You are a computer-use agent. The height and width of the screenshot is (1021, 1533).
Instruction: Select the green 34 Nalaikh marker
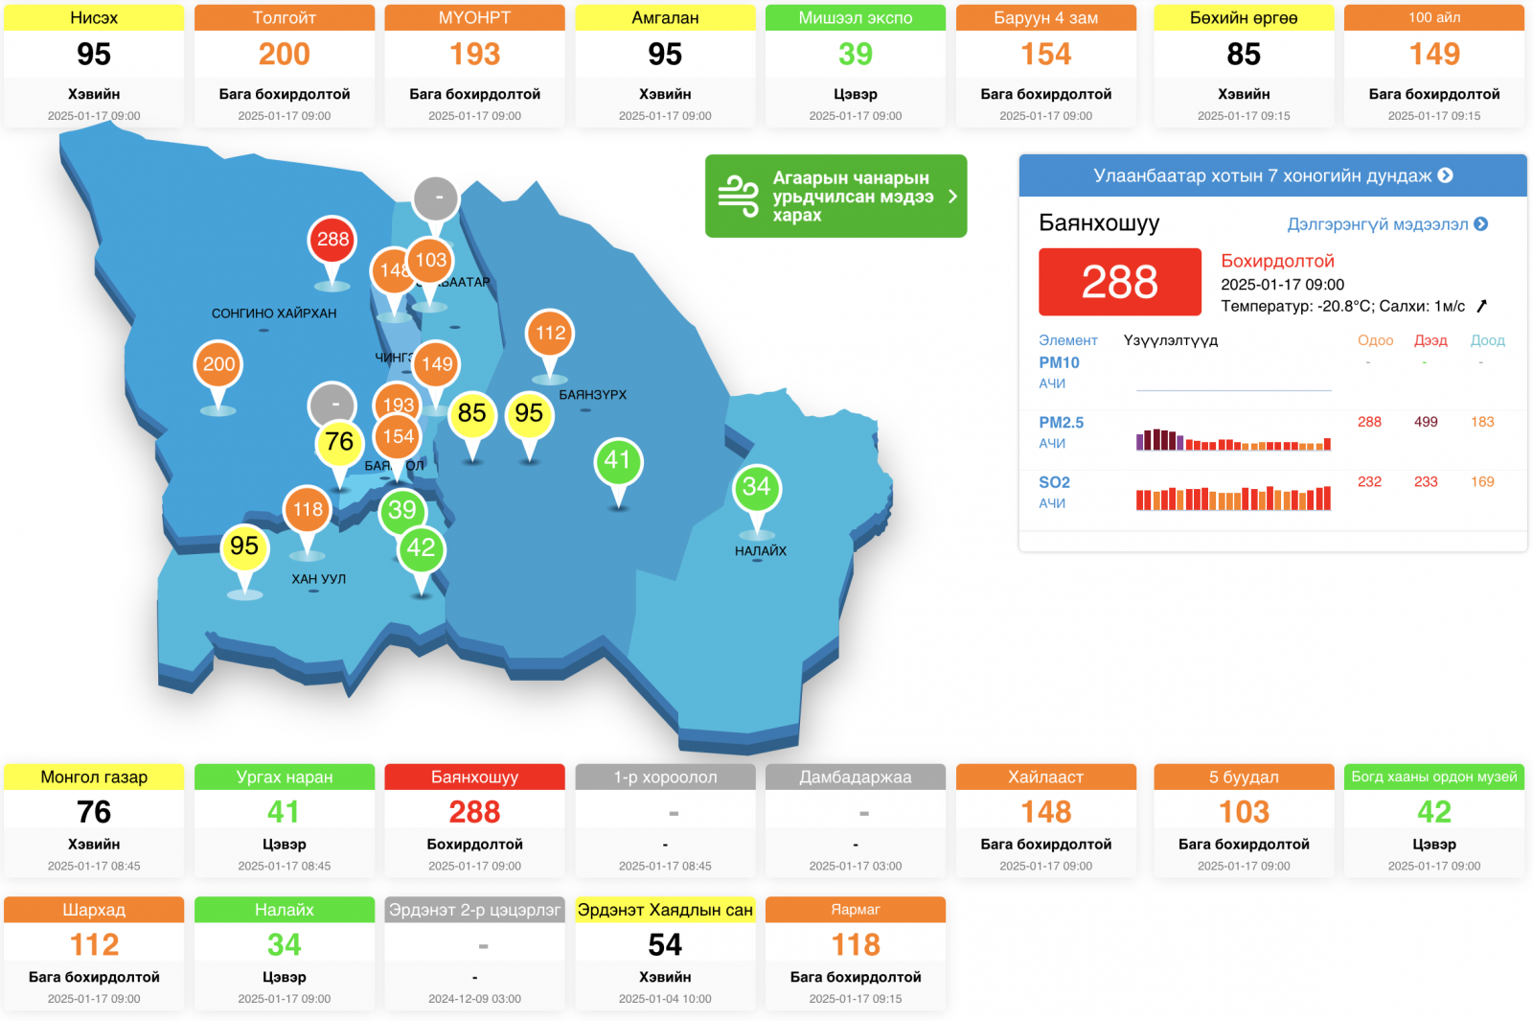coord(757,487)
